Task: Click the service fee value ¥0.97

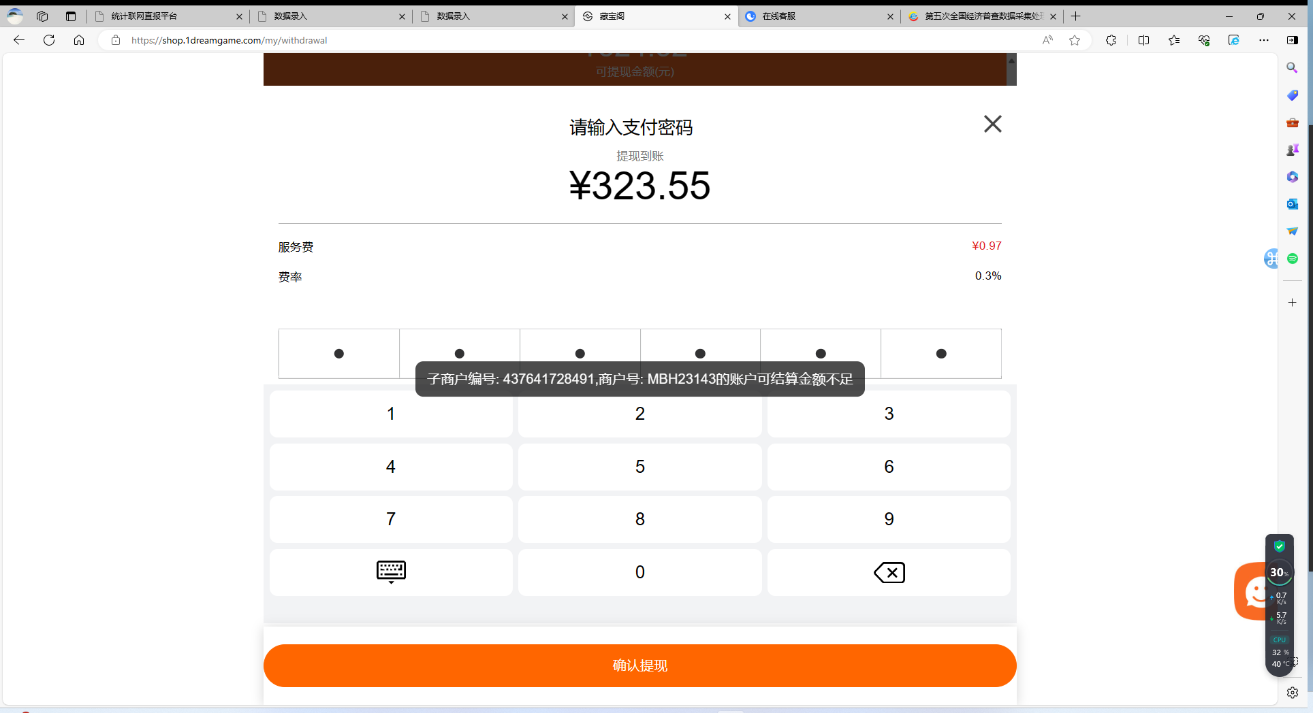Action: [x=987, y=246]
